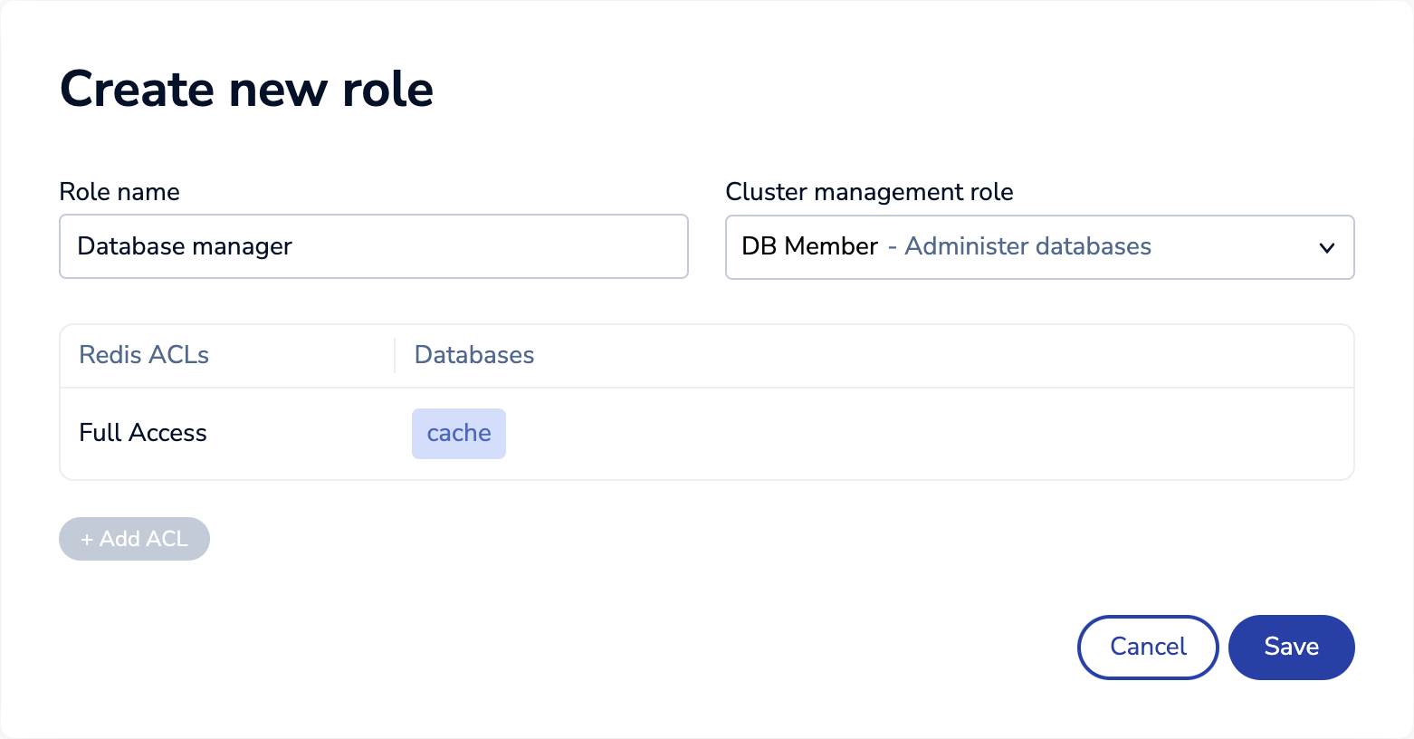This screenshot has height=739, width=1414.
Task: Click the Databases column header
Action: coord(473,355)
